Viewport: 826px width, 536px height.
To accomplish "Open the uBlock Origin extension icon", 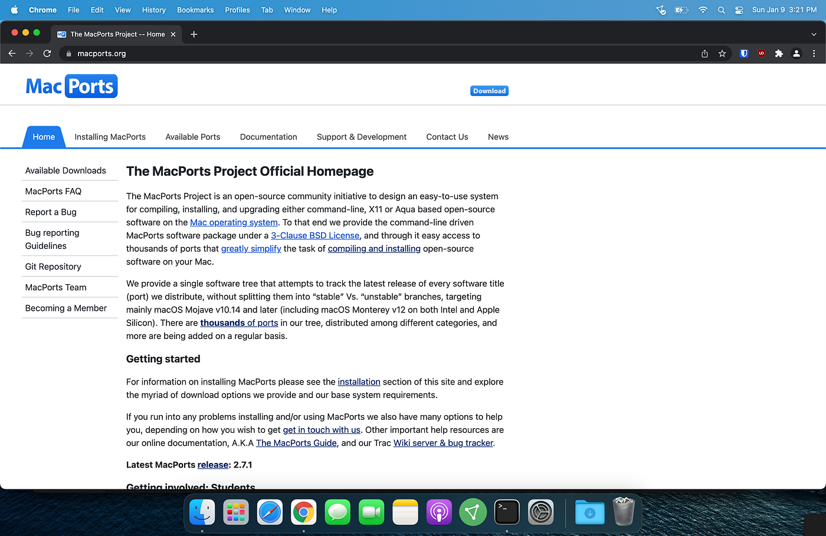I will (x=762, y=54).
